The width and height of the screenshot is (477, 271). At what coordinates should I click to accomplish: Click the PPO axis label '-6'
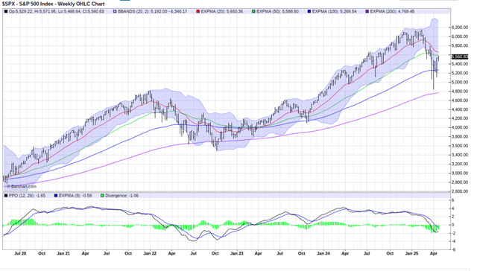[453, 249]
